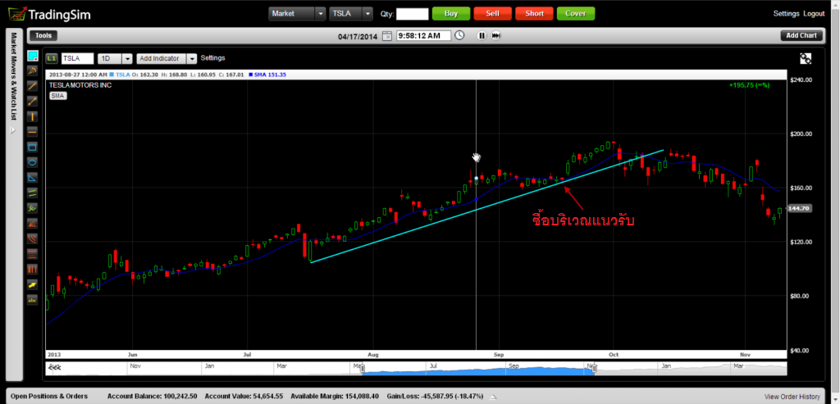Select the parallel channel tool

pos(33,193)
